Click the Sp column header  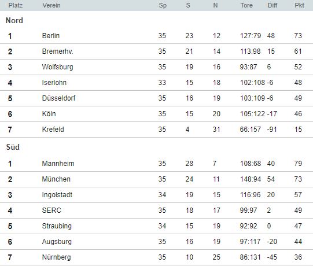163,5
